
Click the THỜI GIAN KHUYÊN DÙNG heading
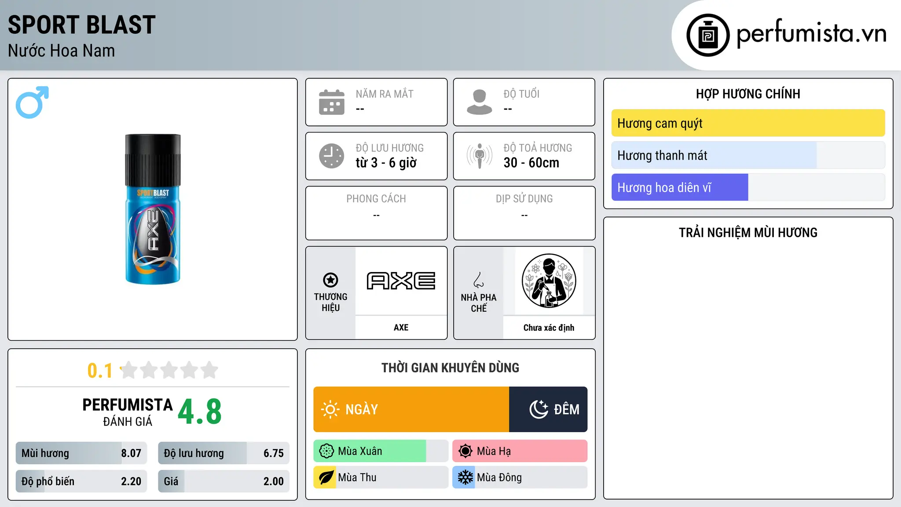coord(450,367)
